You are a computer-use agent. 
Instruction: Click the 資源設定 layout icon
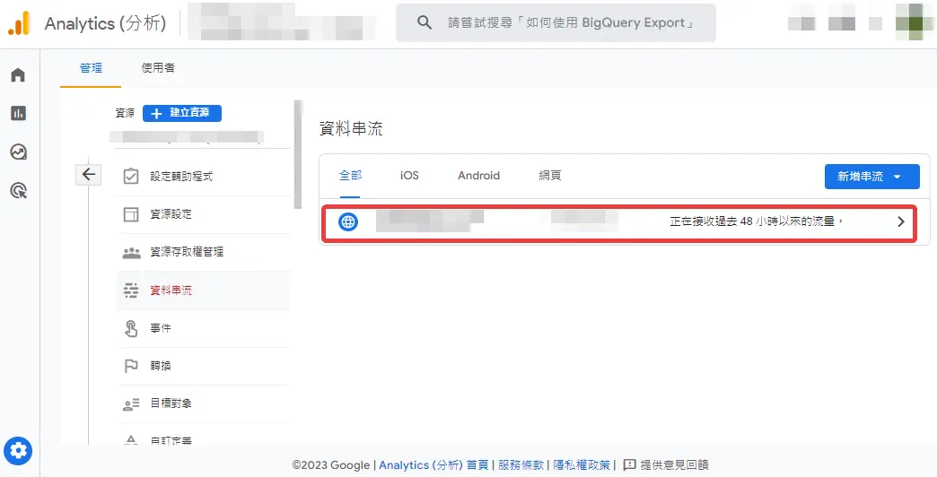(131, 214)
